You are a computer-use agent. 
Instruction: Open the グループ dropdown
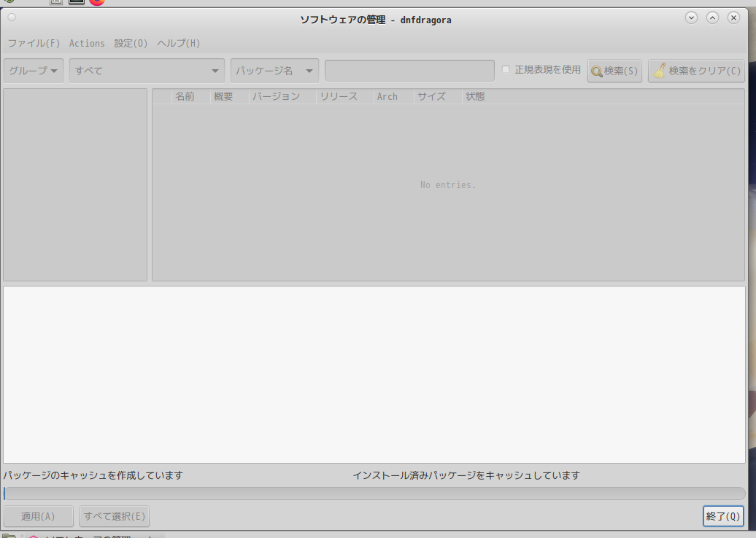coord(33,70)
